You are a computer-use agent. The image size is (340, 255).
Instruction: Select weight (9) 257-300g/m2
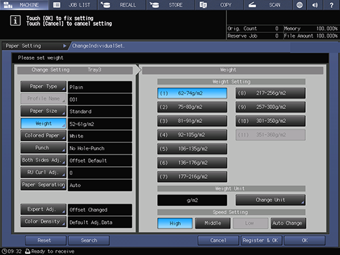[270, 107]
